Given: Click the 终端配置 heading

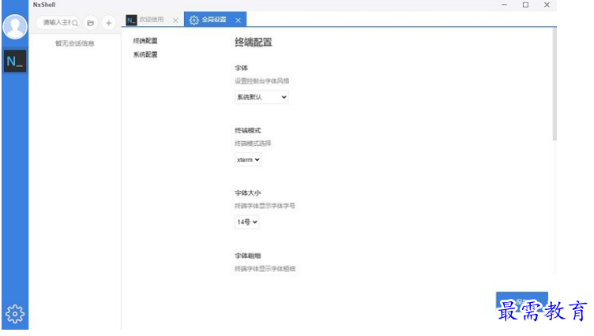Looking at the screenshot, I should pos(254,42).
